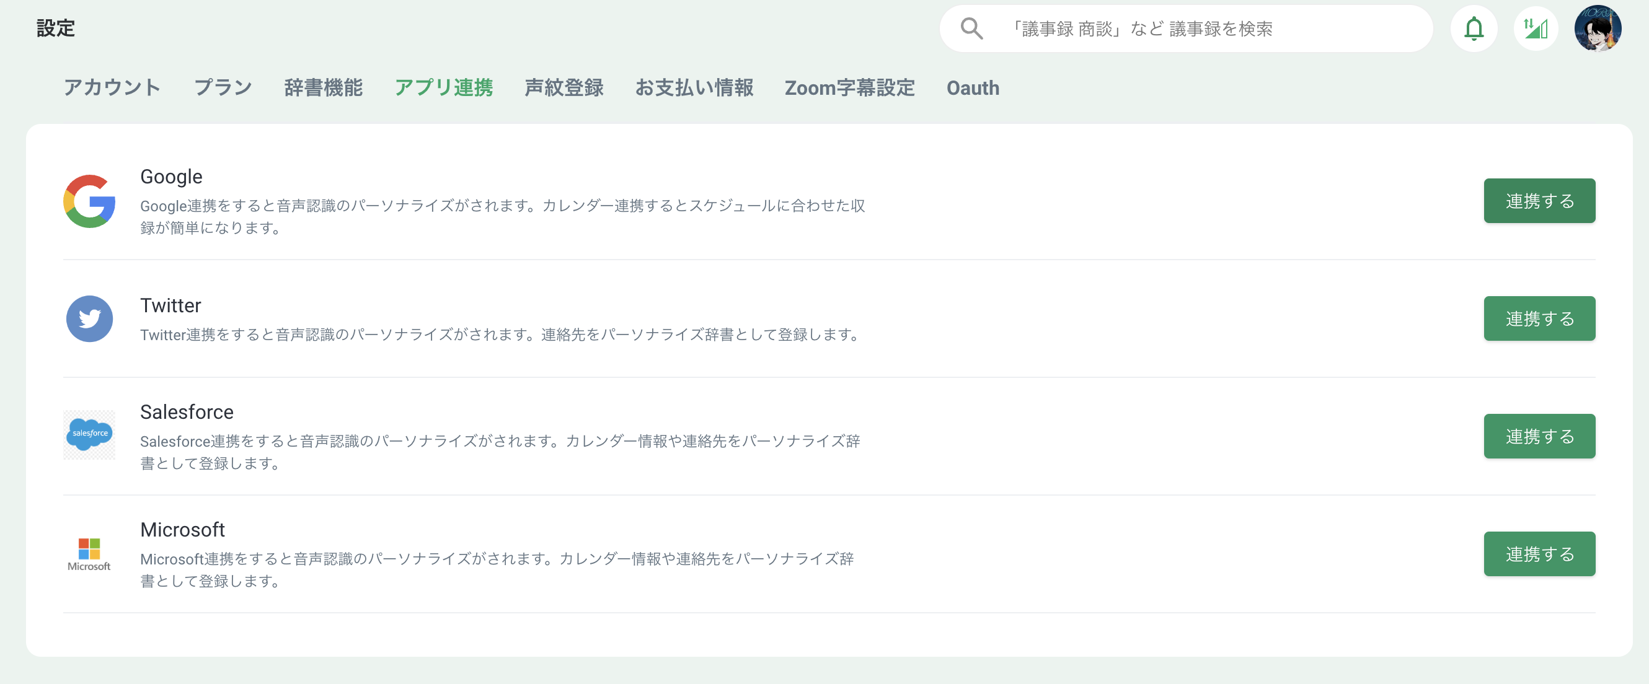Click the Salesforce cloud logo
Image resolution: width=1649 pixels, height=684 pixels.
[90, 435]
